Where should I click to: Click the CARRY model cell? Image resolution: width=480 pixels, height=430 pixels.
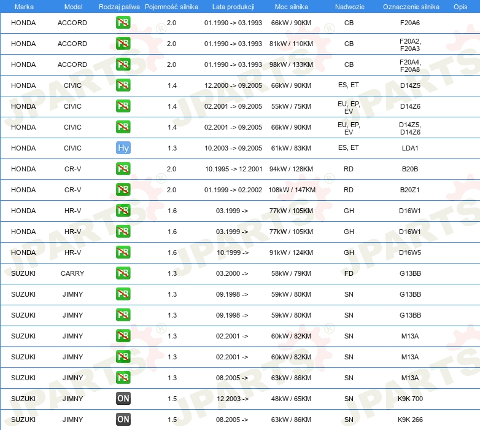point(72,273)
